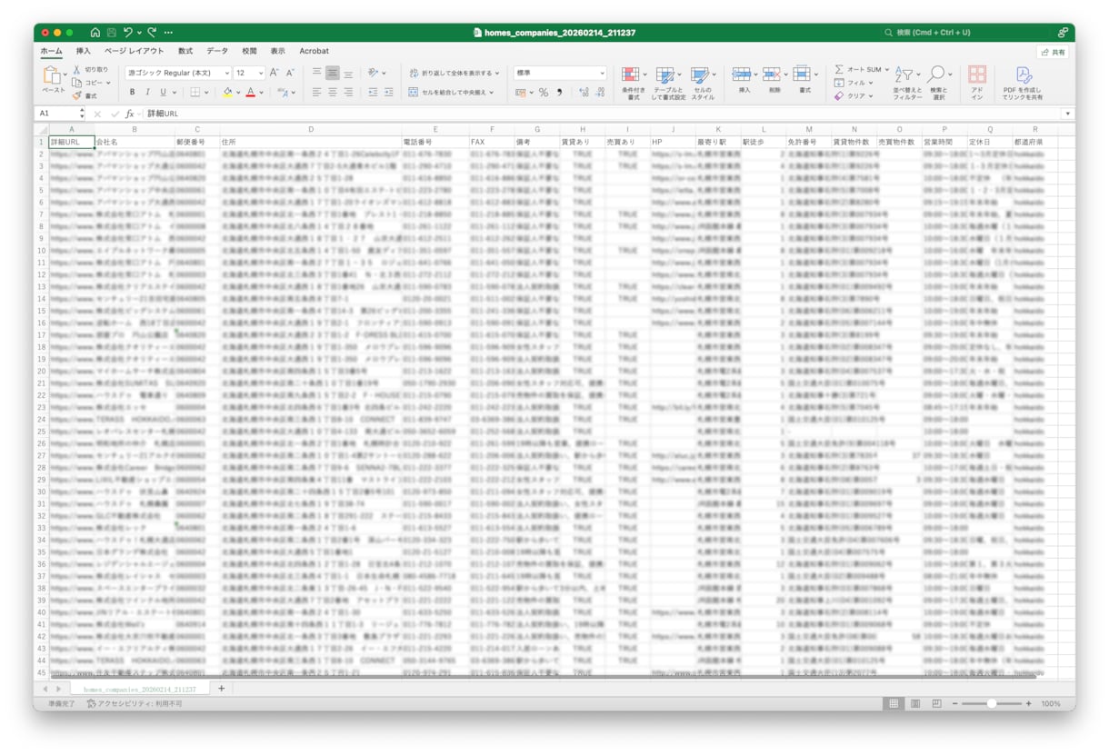Screen dimensions: 1109x755
Task: Open the Data (データ) ribbon tab
Action: click(x=217, y=51)
